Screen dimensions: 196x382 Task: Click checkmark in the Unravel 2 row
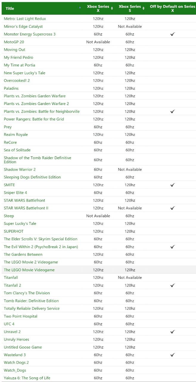(x=172, y=332)
